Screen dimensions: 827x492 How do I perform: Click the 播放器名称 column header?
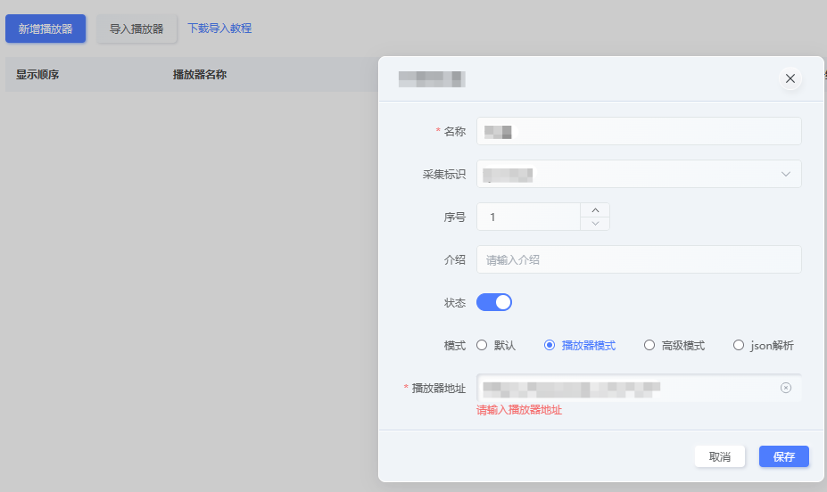coord(200,74)
